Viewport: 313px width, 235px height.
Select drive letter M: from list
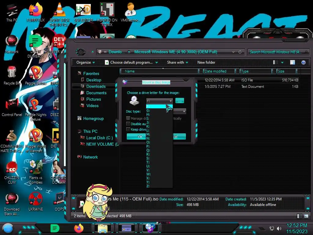(159, 134)
